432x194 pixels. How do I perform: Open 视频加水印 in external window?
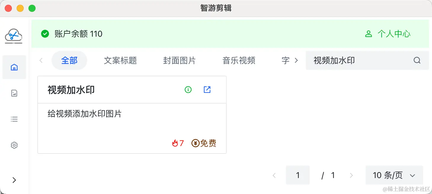207,90
